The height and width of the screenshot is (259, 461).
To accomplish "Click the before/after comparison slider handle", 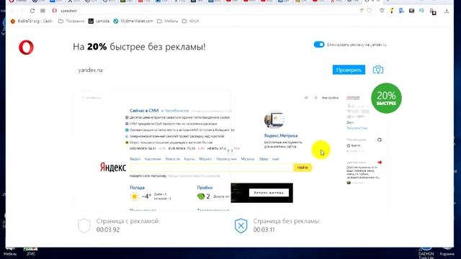I will 230,150.
